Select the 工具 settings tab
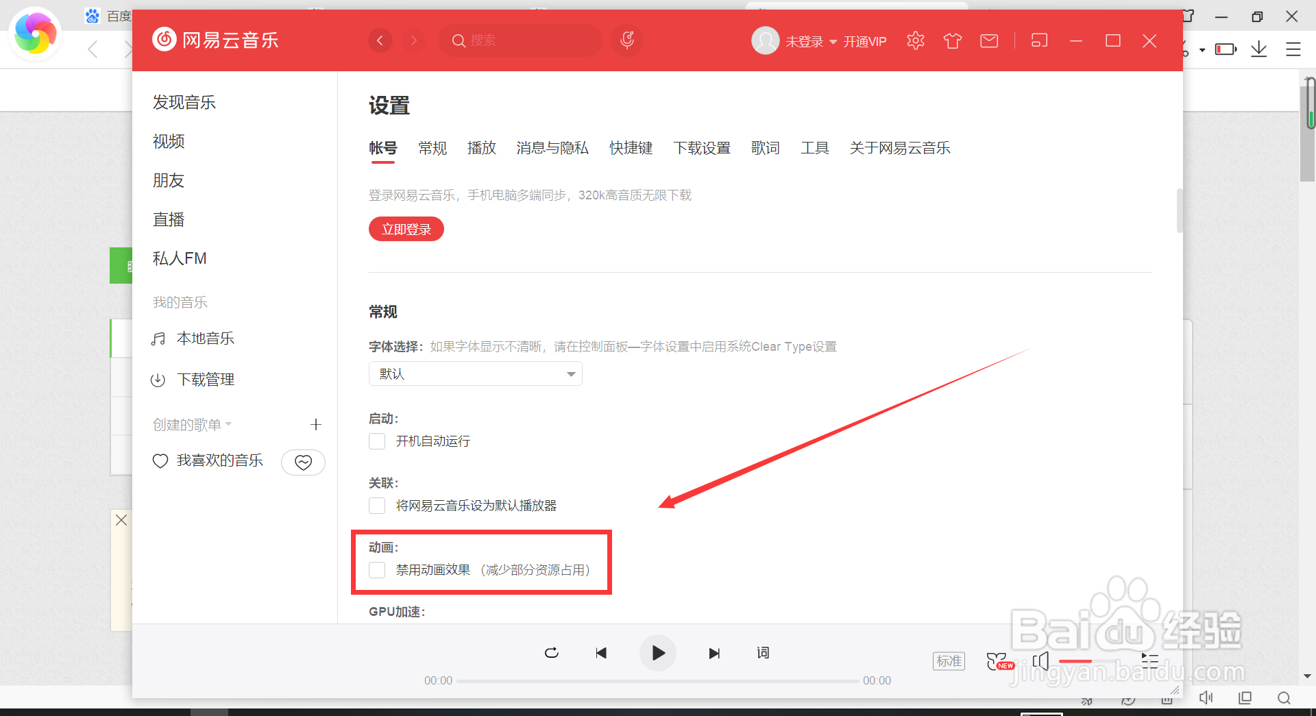 (815, 148)
